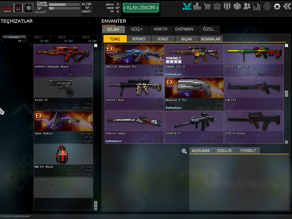Viewport: 292px width, 219px height.
Task: Select the BOMBALAR weapon filter
Action: pyautogui.click(x=211, y=39)
